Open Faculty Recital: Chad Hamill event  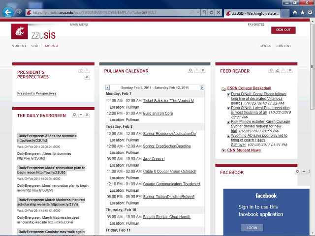166,217
